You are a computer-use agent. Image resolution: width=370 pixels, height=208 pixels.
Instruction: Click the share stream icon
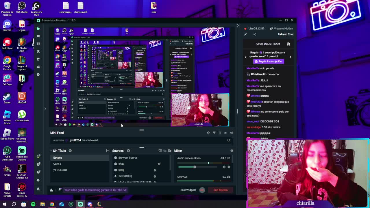click(x=255, y=34)
